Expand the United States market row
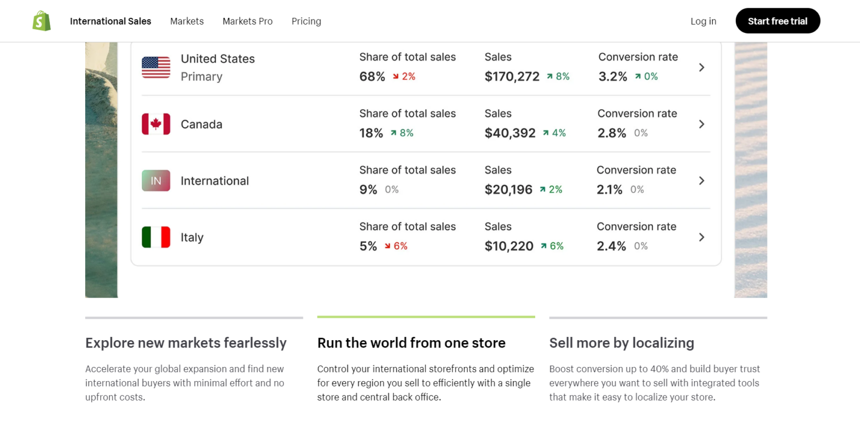 702,67
